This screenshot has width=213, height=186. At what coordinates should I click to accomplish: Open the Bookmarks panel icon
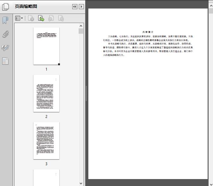[x=5, y=20]
